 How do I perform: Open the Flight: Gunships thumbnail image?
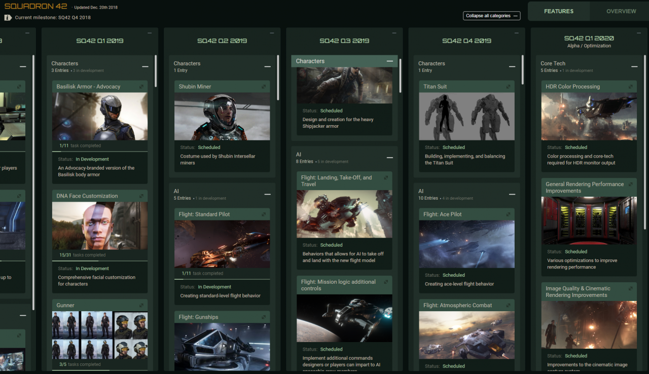(x=222, y=347)
